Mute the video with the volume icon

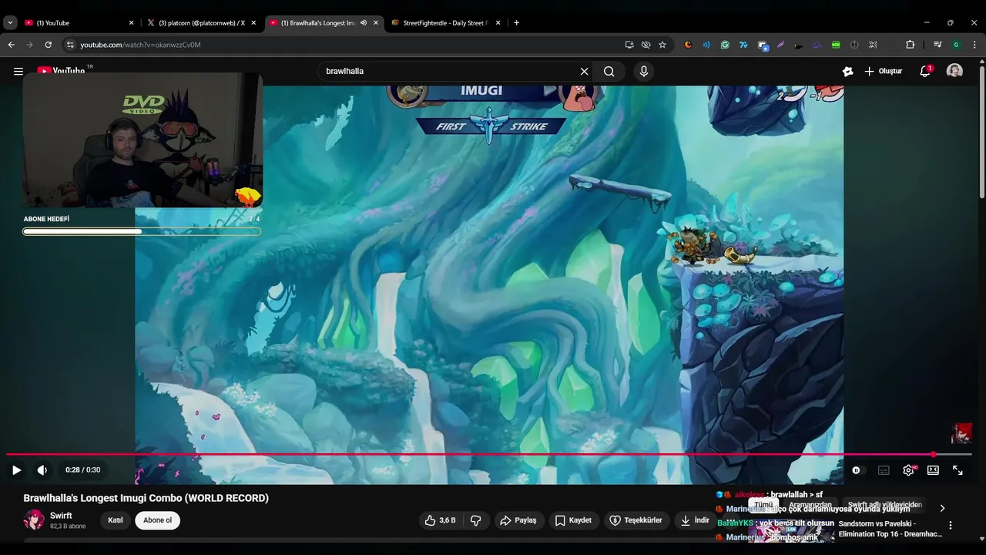[42, 470]
